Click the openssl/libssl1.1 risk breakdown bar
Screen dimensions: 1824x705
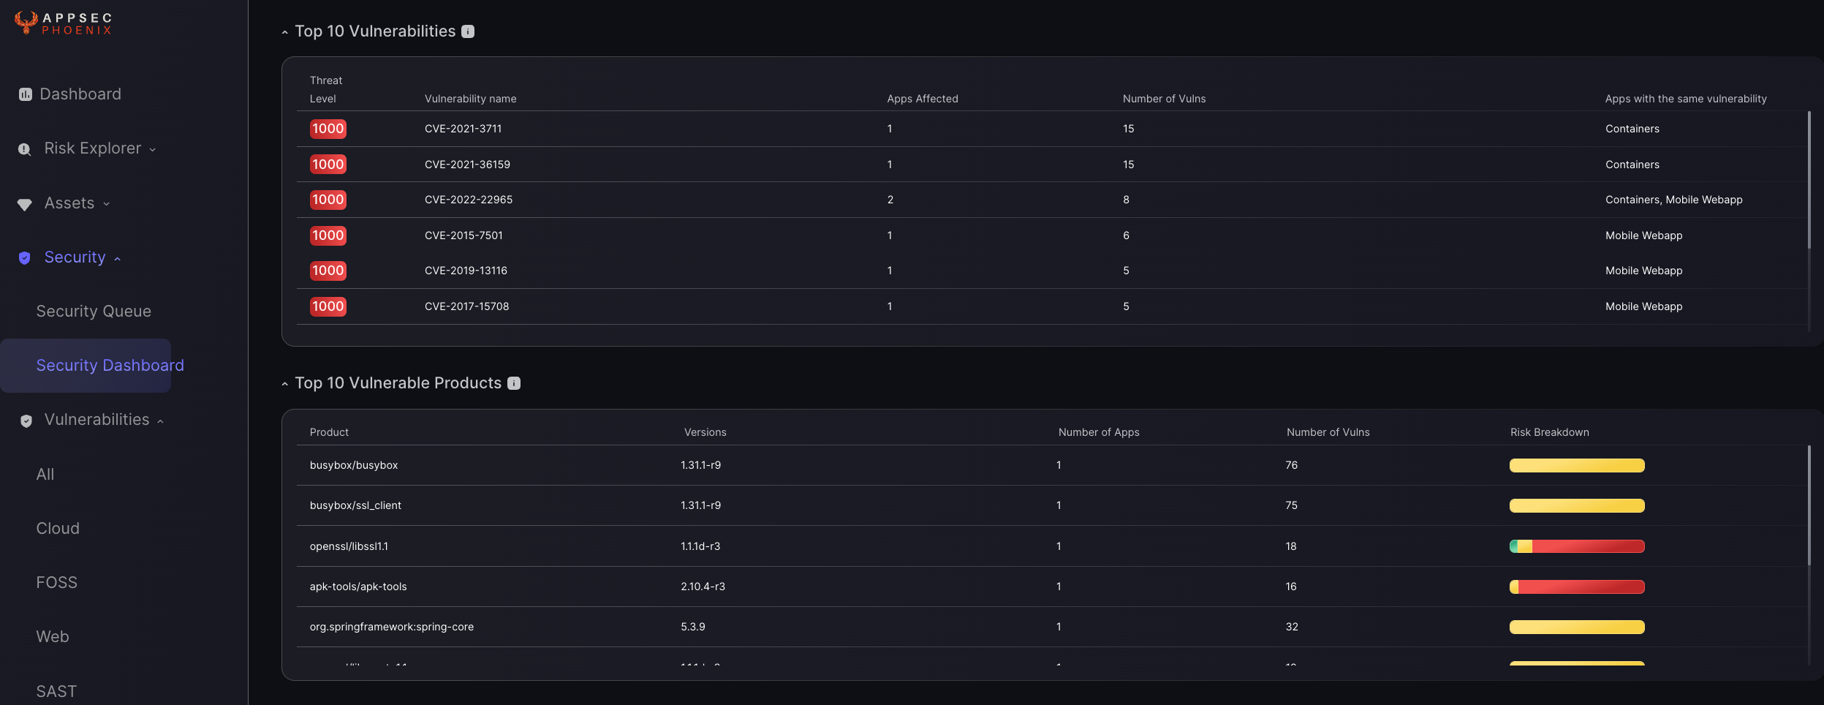point(1577,546)
